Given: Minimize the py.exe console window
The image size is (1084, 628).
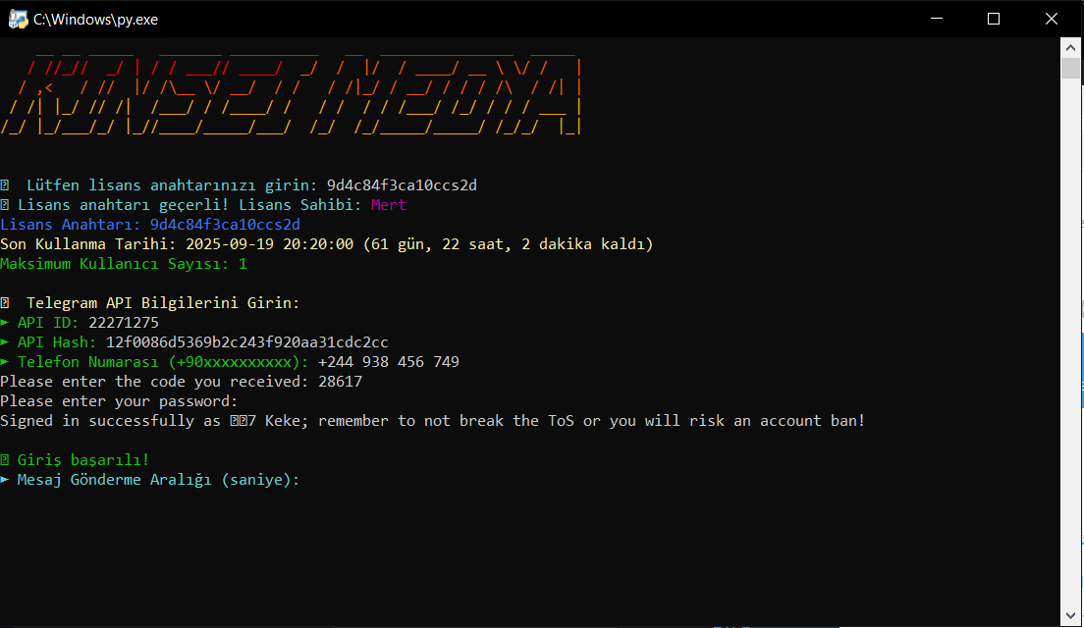Looking at the screenshot, I should click(x=937, y=19).
